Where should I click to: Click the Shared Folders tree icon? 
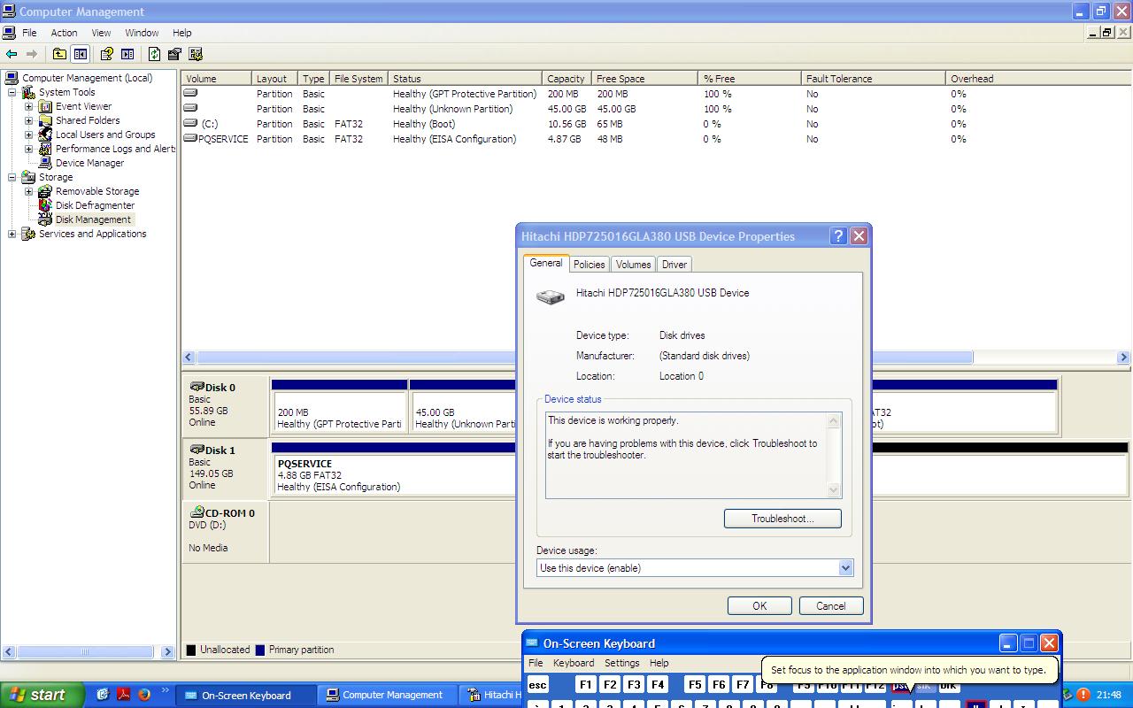tap(45, 120)
